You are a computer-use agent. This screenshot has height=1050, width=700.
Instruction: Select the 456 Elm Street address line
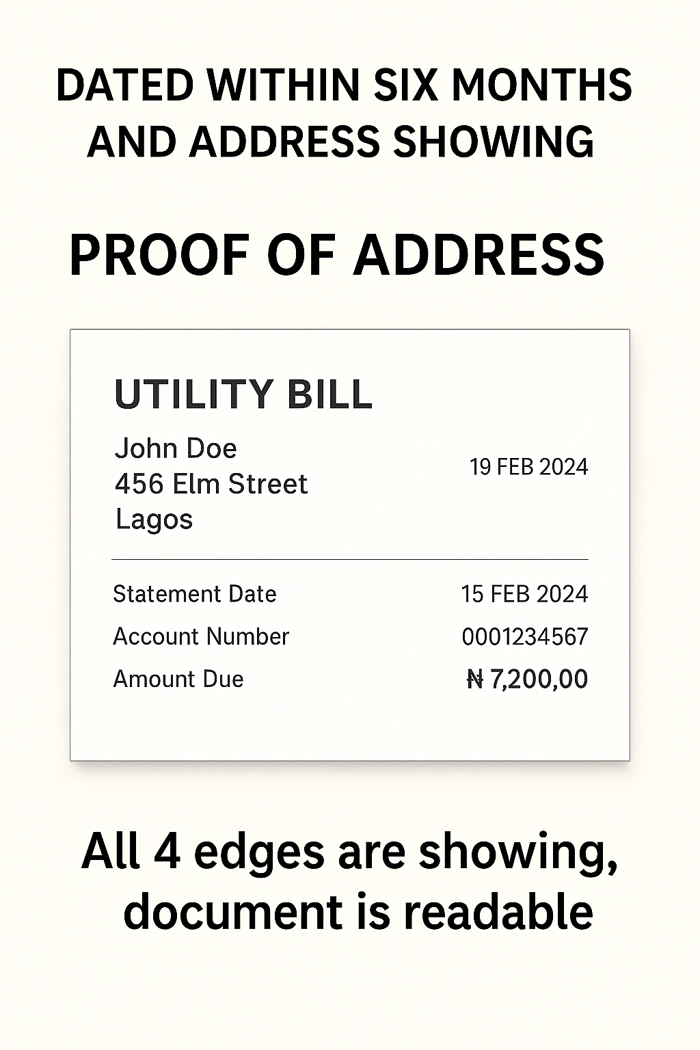click(x=211, y=484)
